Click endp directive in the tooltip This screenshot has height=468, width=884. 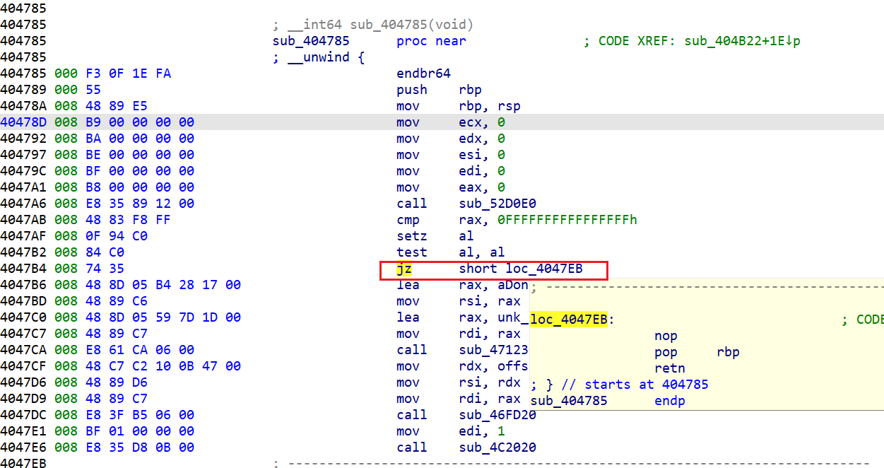tap(670, 401)
